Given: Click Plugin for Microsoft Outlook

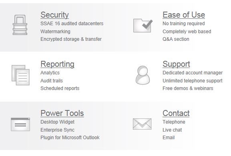Looking at the screenshot, I should pos(70,138).
